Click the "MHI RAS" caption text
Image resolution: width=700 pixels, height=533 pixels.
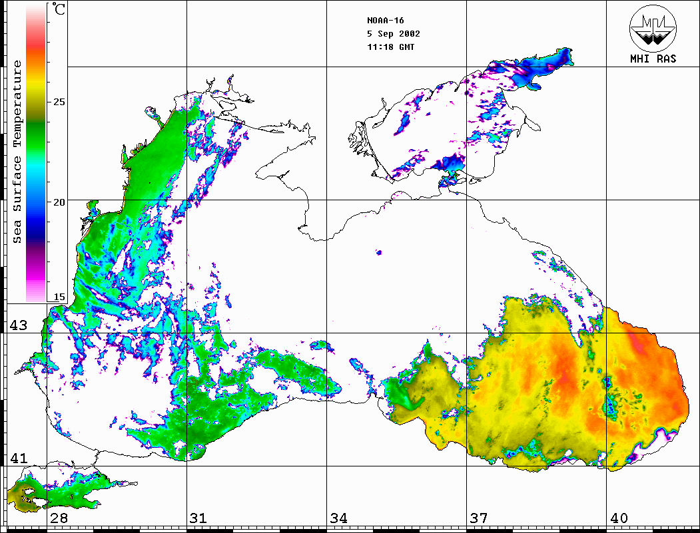[653, 59]
